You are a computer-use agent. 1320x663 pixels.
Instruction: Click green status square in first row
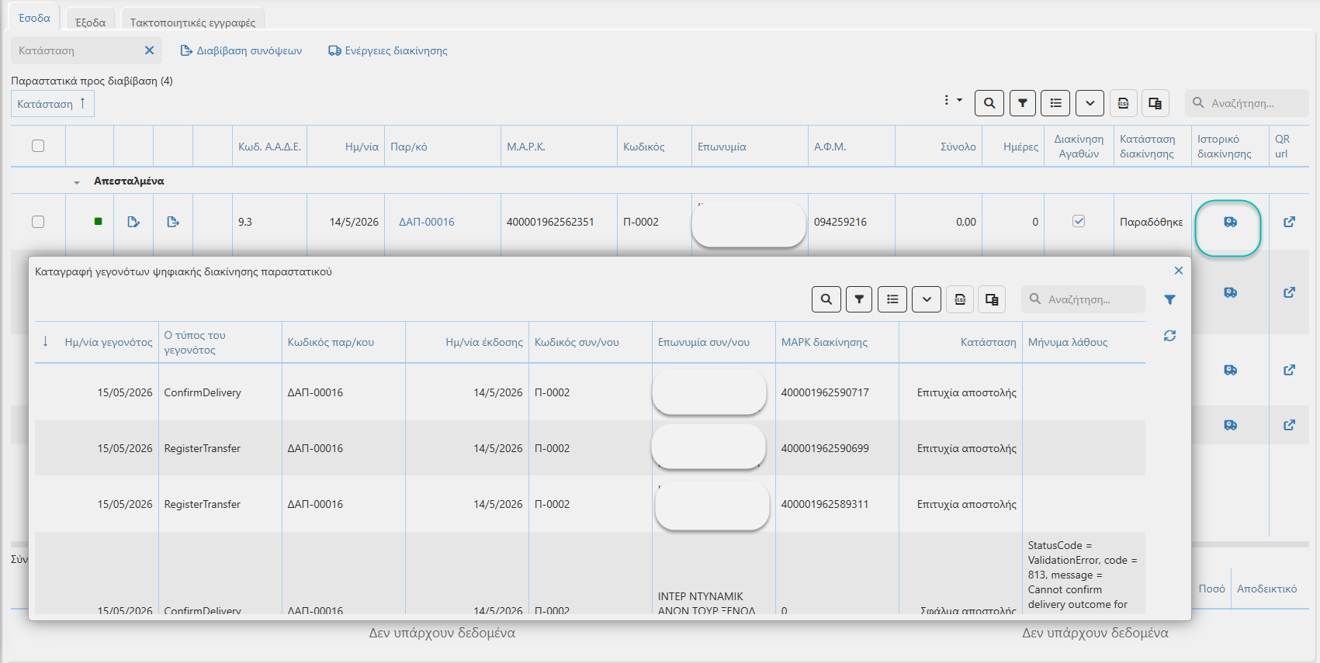tap(98, 222)
